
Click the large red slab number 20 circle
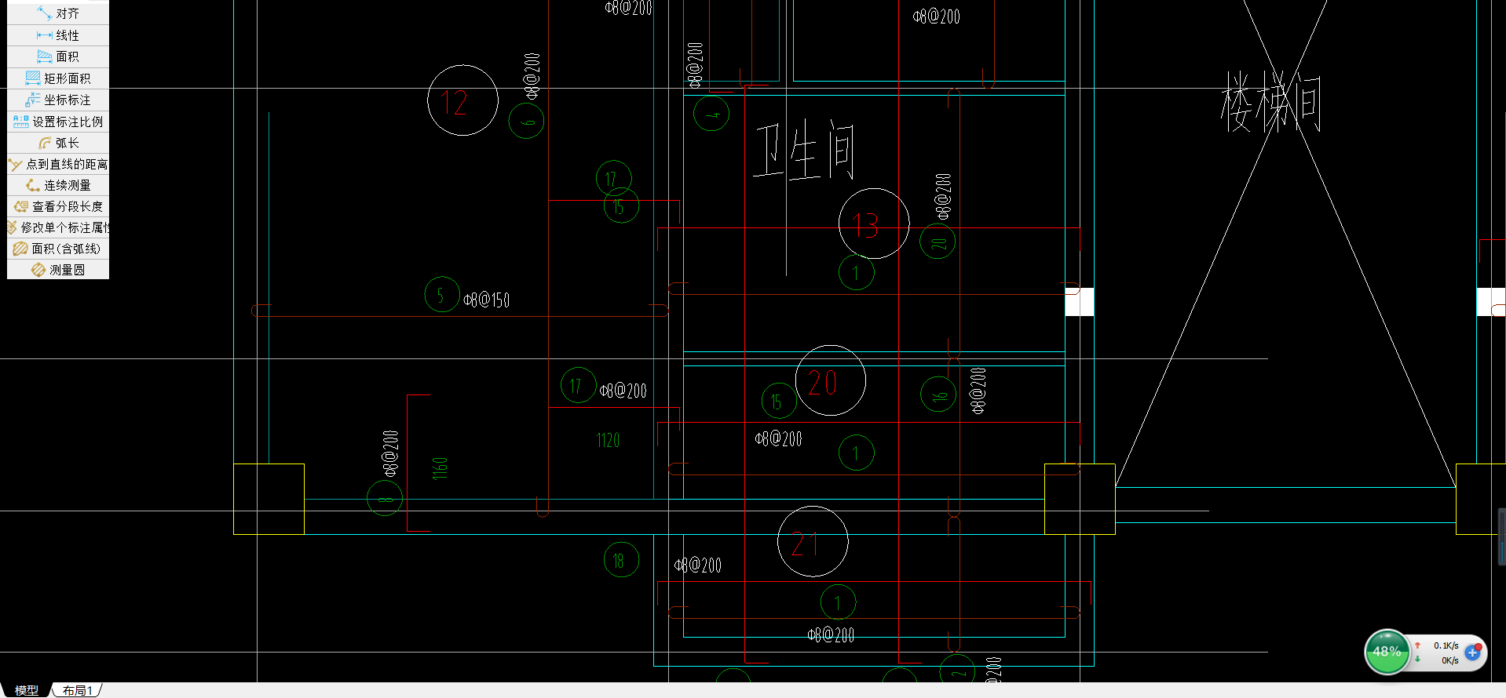pos(831,380)
